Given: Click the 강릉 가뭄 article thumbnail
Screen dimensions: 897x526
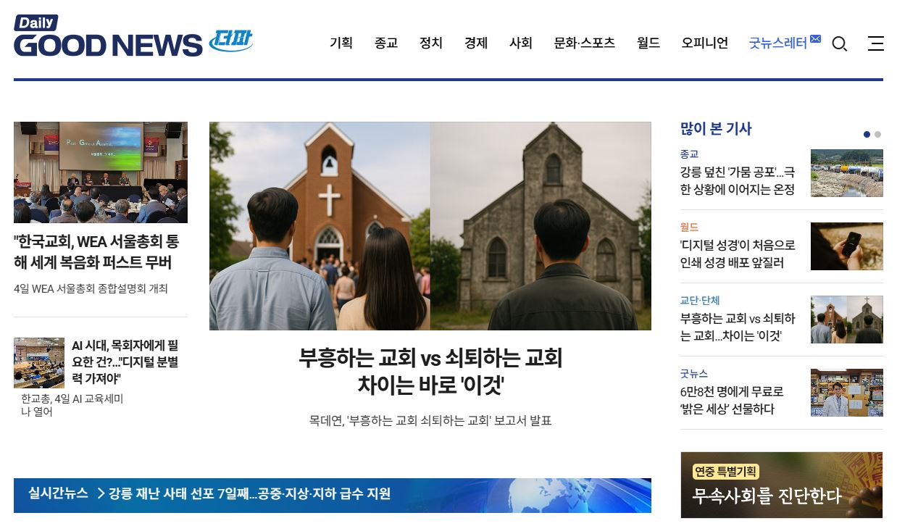Looking at the screenshot, I should point(846,173).
